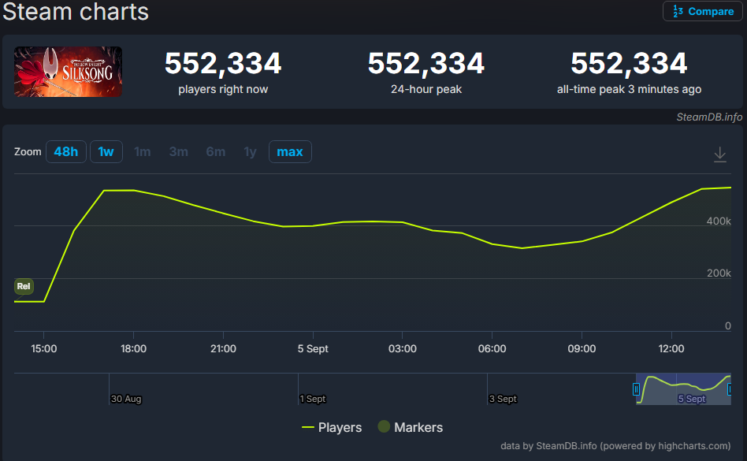Click the 3 Sept navigator label
747x461 pixels.
(x=503, y=399)
